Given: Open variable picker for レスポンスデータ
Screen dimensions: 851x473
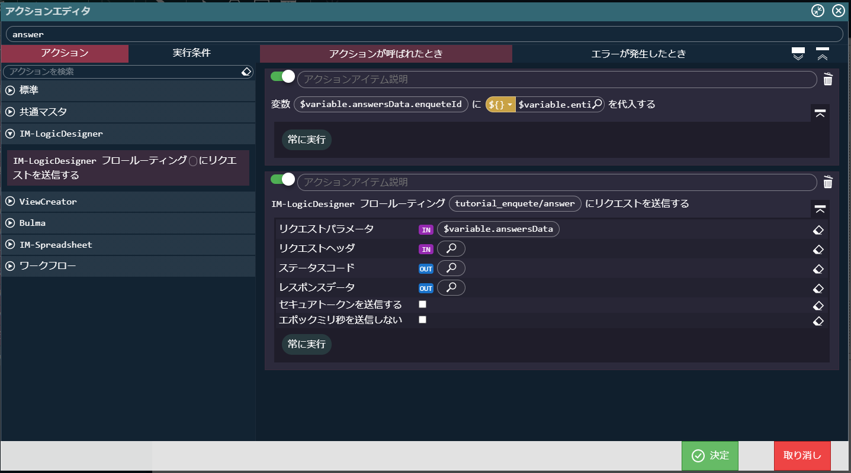Looking at the screenshot, I should tap(451, 288).
